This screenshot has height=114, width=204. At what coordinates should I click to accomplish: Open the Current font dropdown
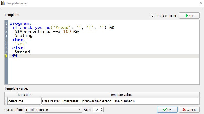53,110
